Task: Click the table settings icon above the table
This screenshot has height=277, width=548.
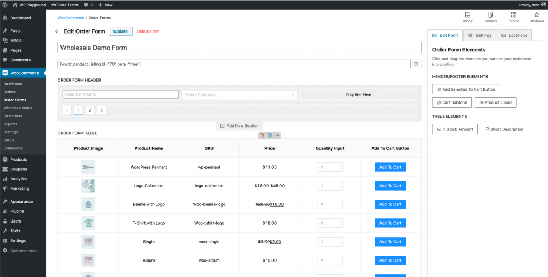Action: point(269,136)
